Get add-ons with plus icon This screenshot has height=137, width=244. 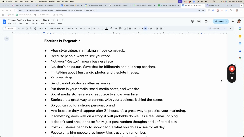(240, 70)
